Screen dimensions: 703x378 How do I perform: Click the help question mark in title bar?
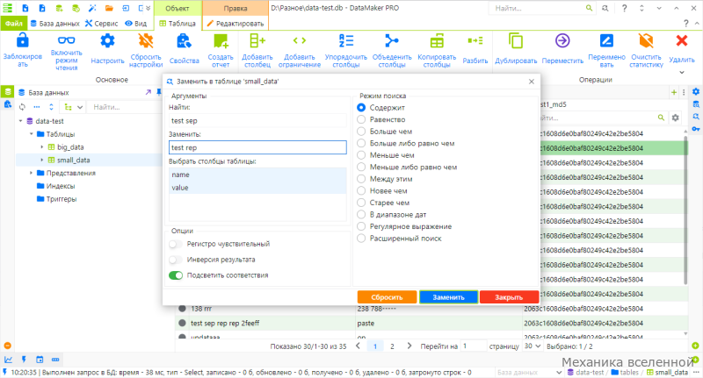(624, 8)
